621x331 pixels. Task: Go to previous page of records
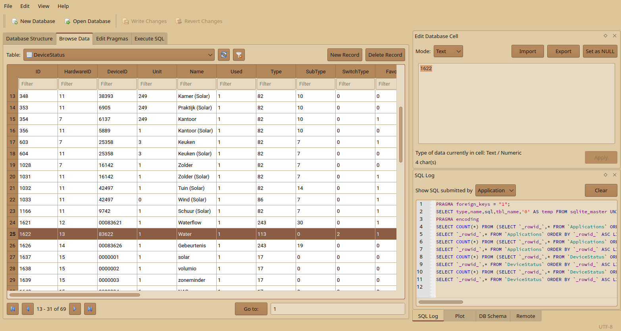point(28,309)
